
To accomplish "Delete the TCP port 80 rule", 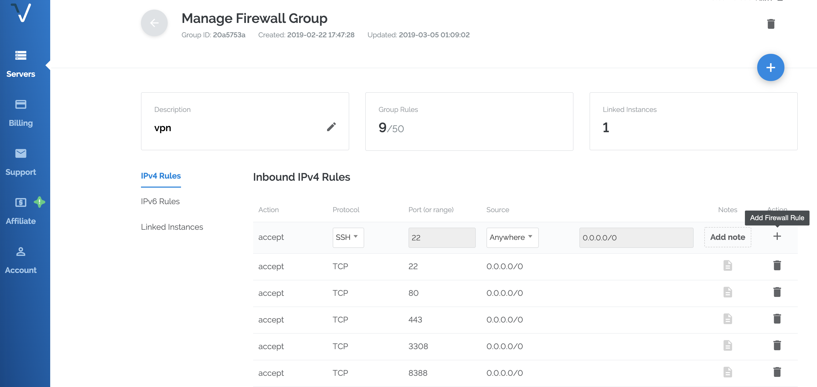I will pyautogui.click(x=777, y=292).
